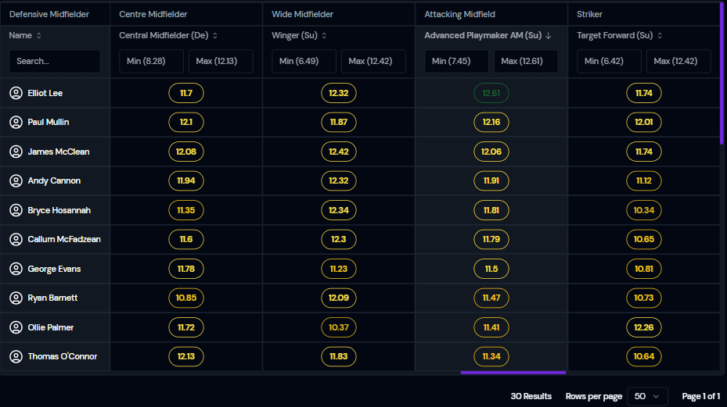Viewport: 727px width, 407px height.
Task: Click Target Forward Max (12.42) field
Action: (x=678, y=61)
